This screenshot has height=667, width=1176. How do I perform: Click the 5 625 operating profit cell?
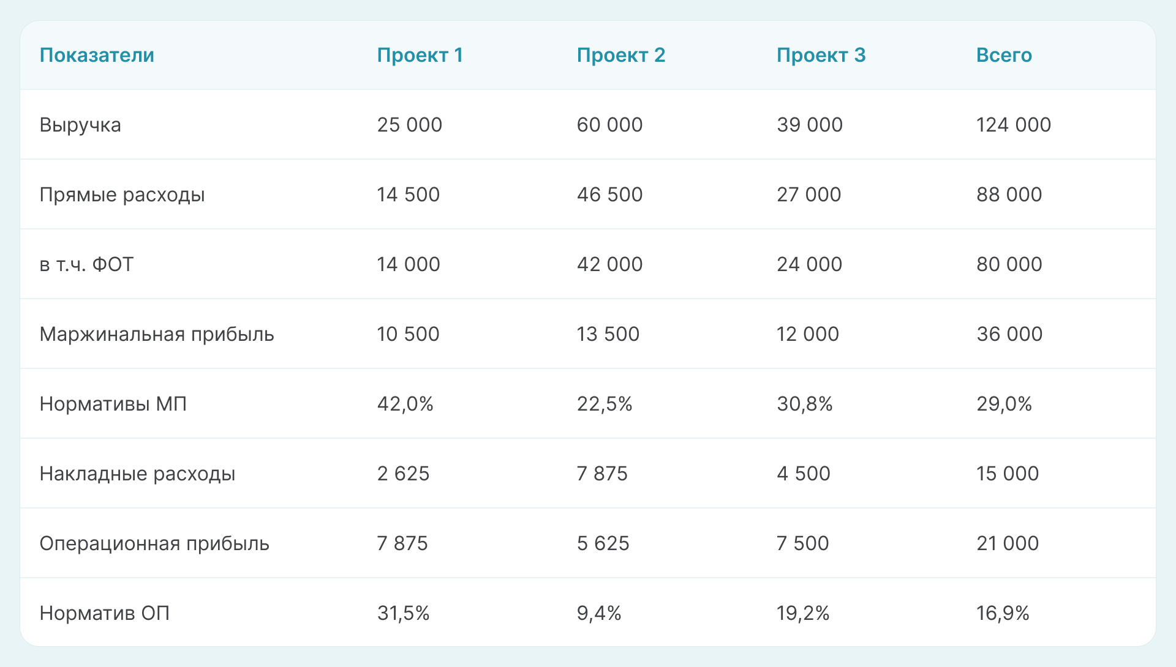tap(603, 543)
